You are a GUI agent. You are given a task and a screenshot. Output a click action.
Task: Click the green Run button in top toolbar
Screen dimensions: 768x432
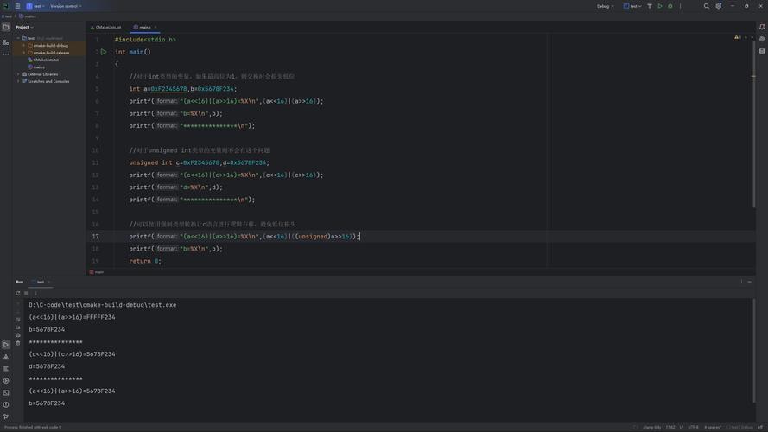660,6
